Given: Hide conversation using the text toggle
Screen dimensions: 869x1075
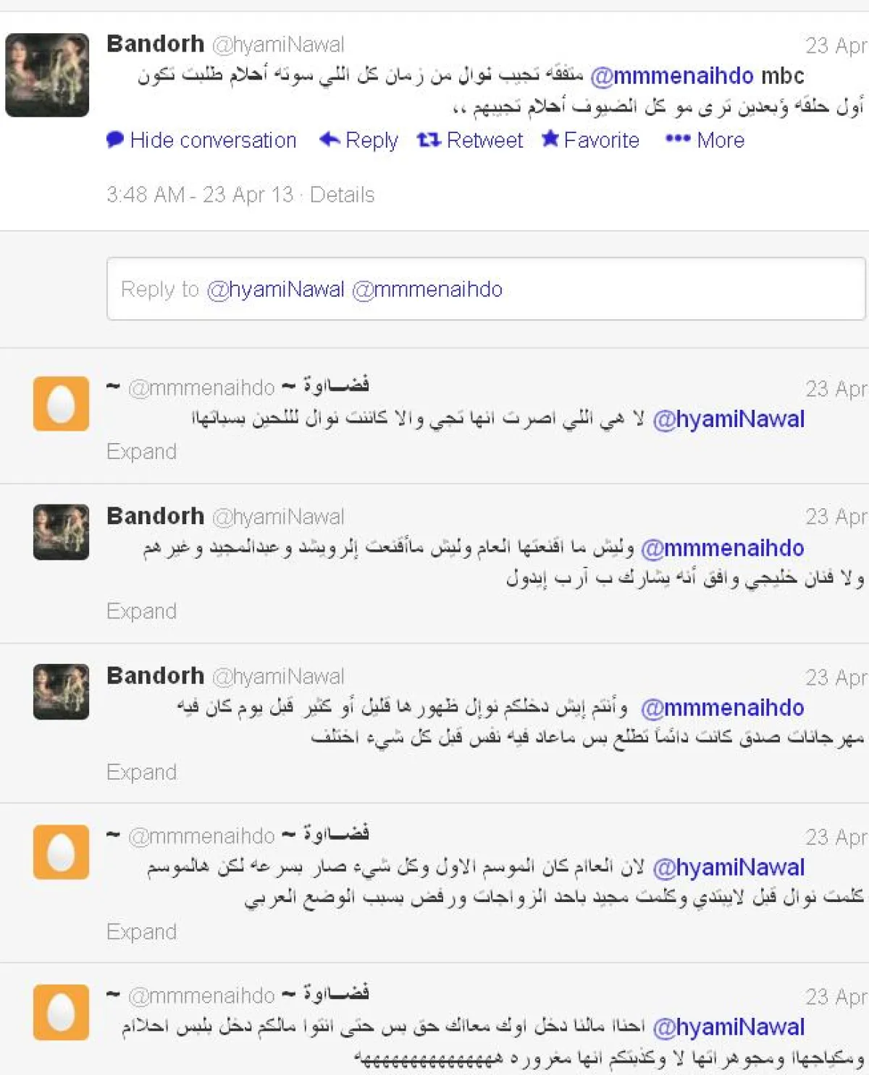Looking at the screenshot, I should [x=213, y=140].
